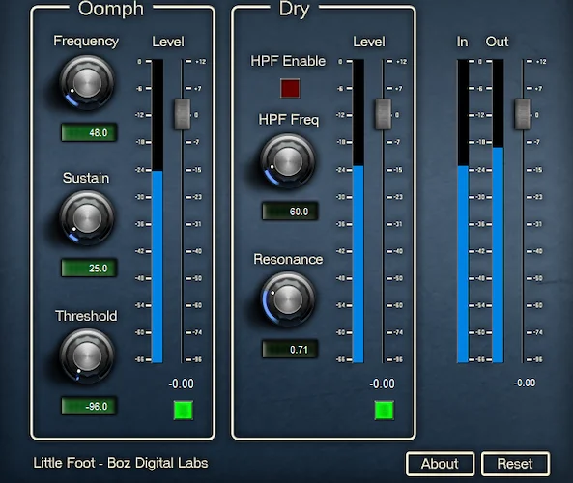Click the HPF Freq label
The height and width of the screenshot is (483, 573).
(x=289, y=120)
